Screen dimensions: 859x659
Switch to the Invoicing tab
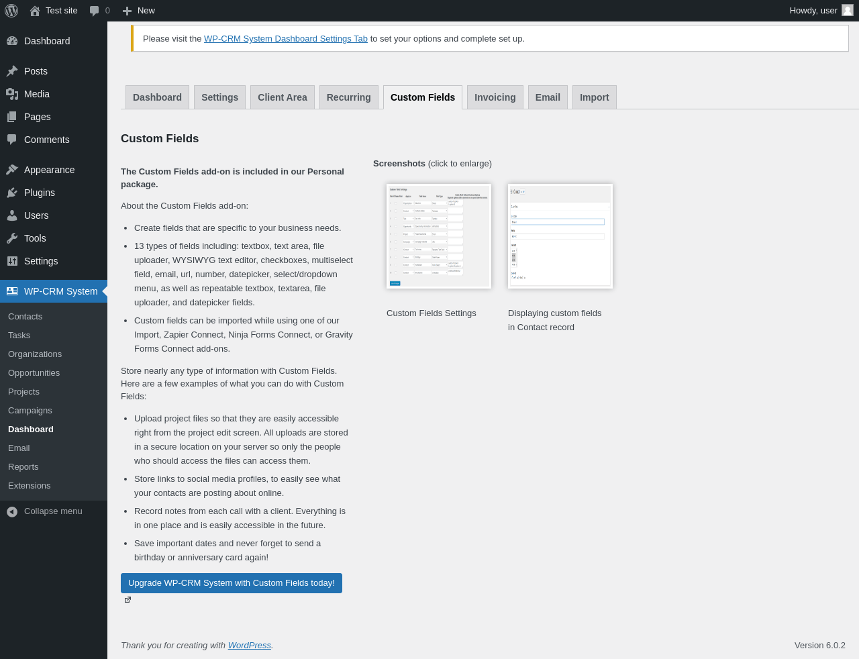click(495, 97)
